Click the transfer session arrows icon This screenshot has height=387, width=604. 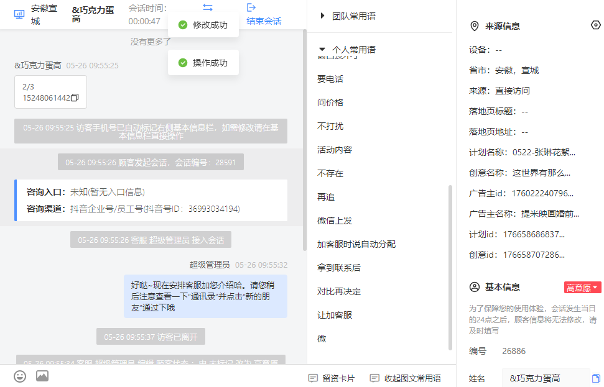[x=208, y=7]
